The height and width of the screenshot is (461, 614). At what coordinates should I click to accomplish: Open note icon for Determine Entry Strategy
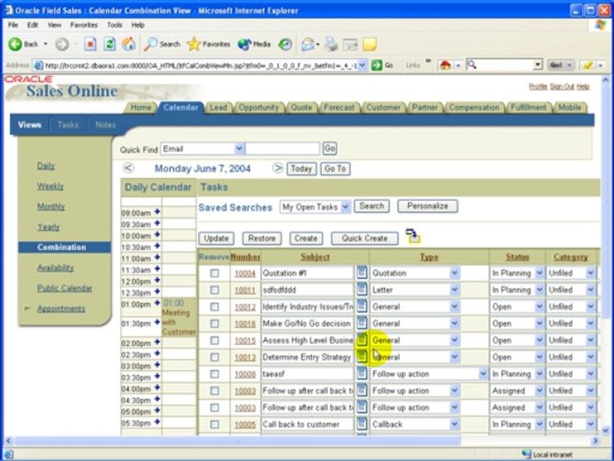coord(362,357)
